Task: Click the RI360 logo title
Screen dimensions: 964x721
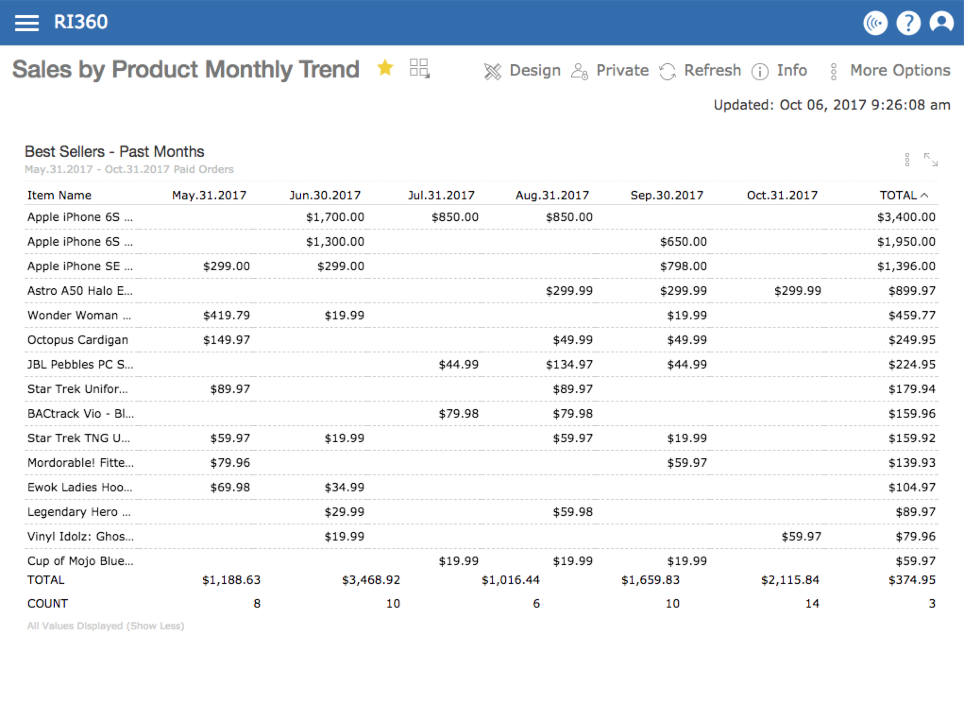Action: (81, 22)
